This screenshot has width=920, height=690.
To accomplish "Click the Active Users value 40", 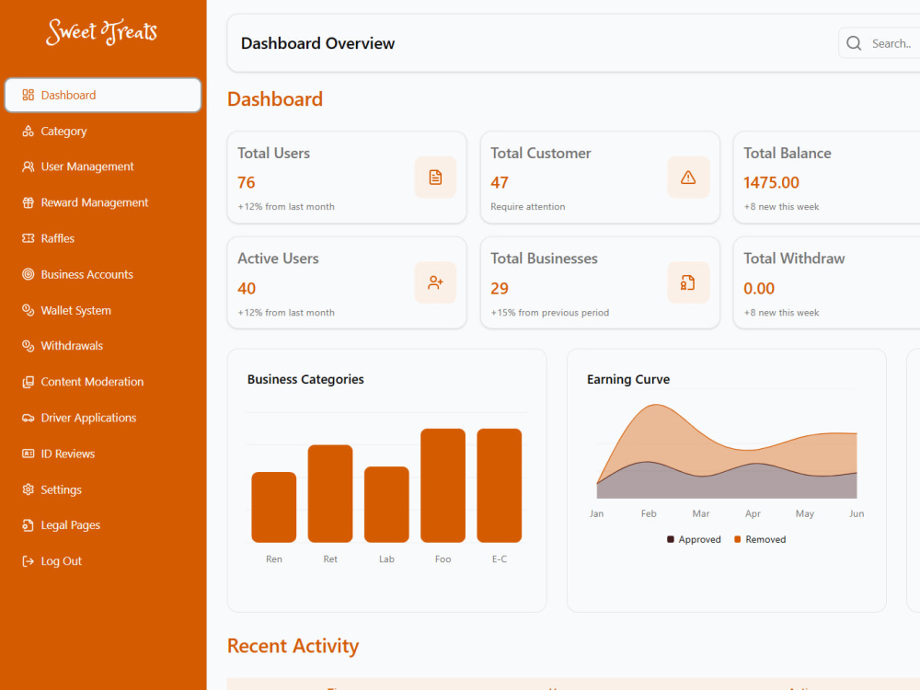I will 247,288.
